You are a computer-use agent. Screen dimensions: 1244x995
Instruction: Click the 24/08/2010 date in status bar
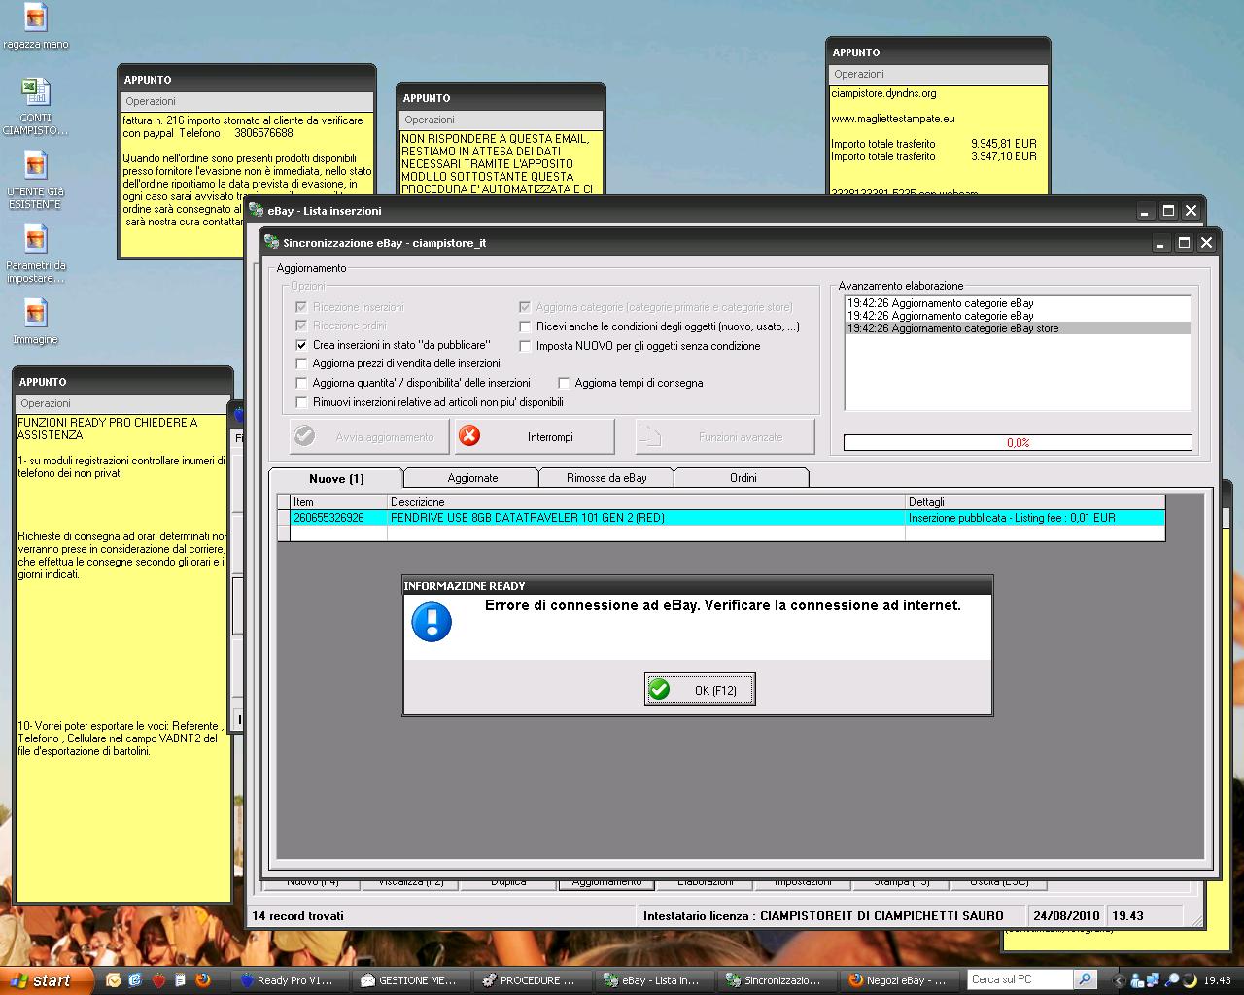[x=1066, y=915]
